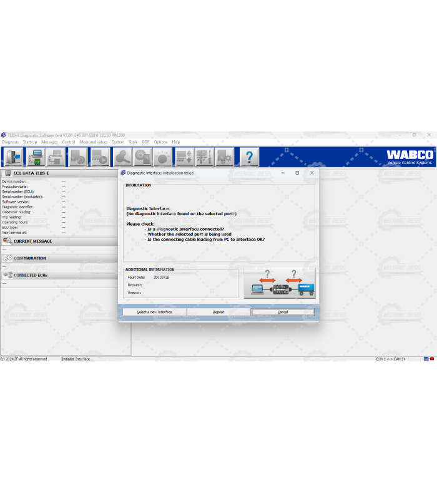Image resolution: width=437 pixels, height=499 pixels.
Task: Click the Print protocol toolbar icon
Action: (x=55, y=157)
